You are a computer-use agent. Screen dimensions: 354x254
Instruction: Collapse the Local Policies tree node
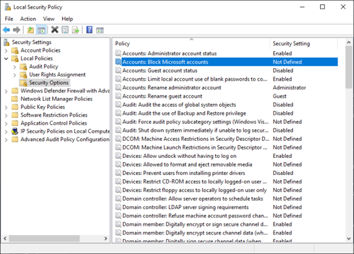(6, 59)
